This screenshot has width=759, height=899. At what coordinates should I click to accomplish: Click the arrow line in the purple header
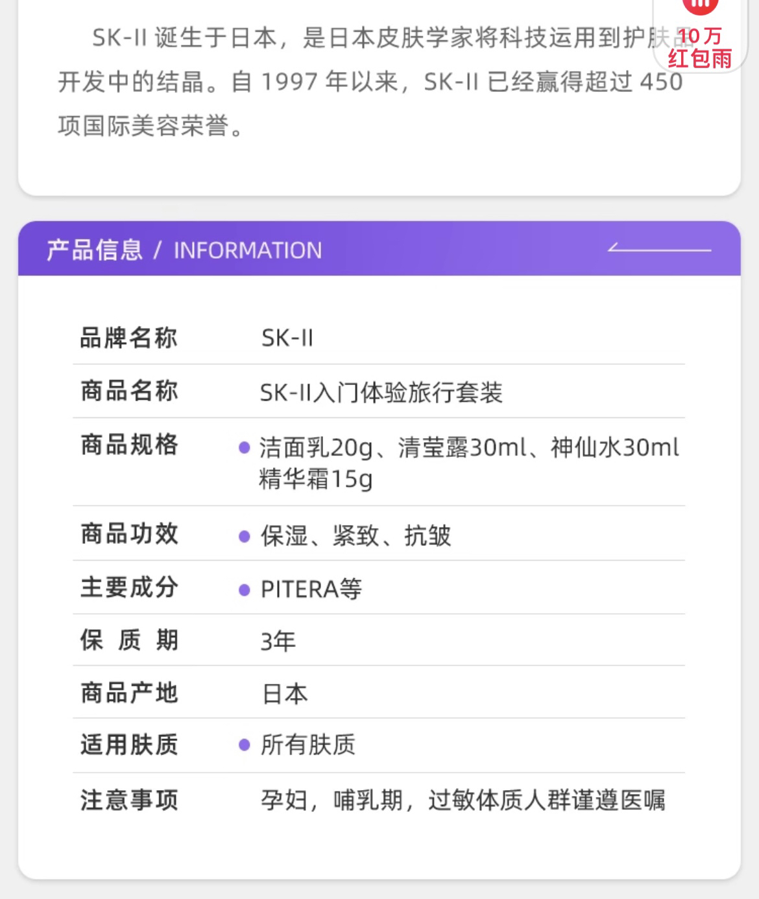[659, 249]
